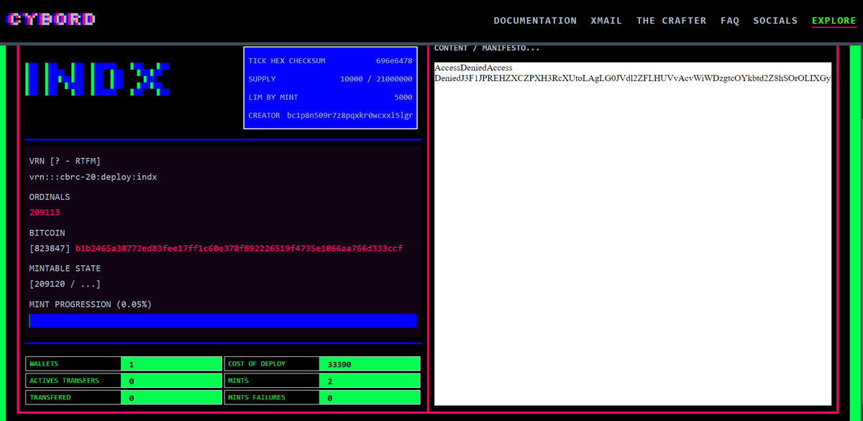Click tick hex checksum value 696e6478
This screenshot has width=863, height=421.
[394, 61]
